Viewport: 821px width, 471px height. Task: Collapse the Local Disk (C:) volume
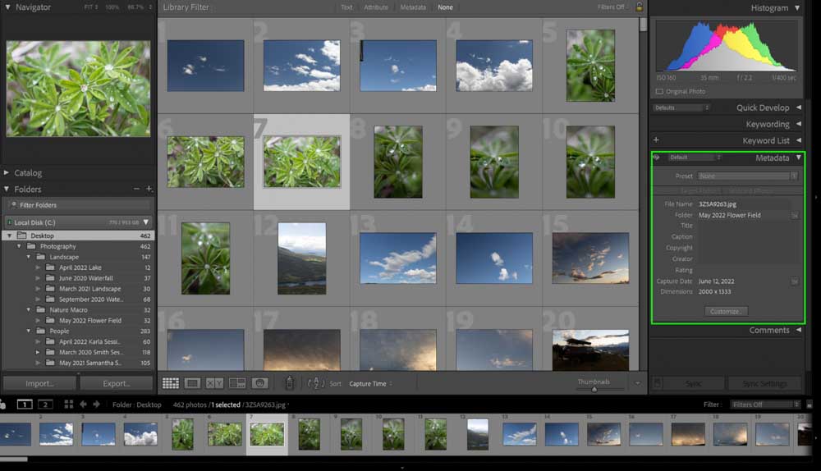click(146, 222)
